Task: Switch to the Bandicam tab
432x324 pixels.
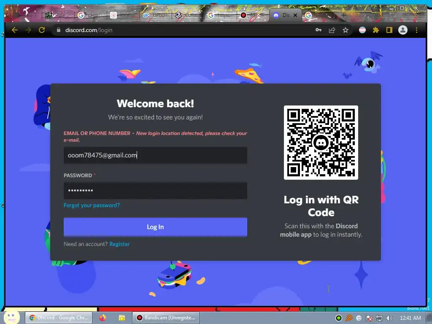Action: pos(252,15)
